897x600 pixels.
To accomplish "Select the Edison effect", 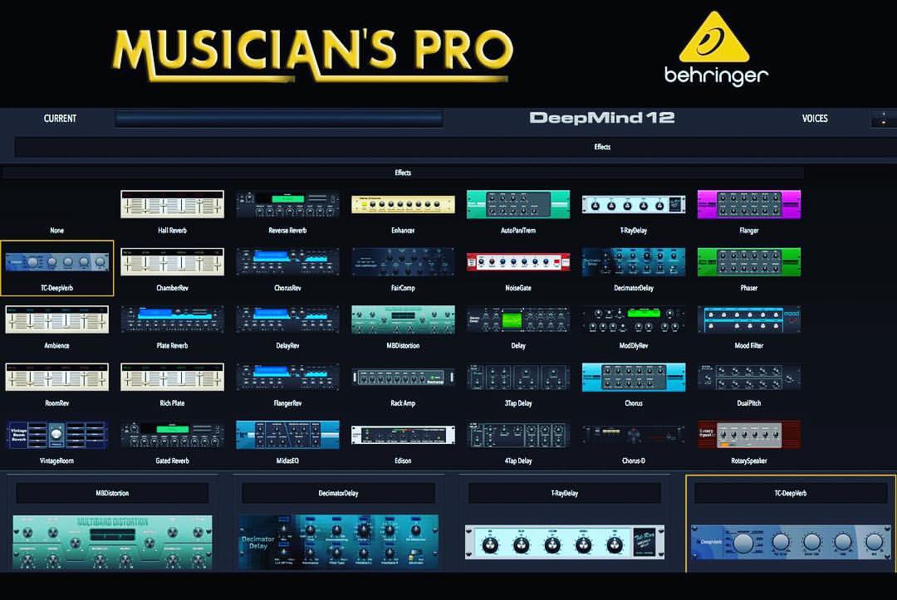I will [403, 435].
